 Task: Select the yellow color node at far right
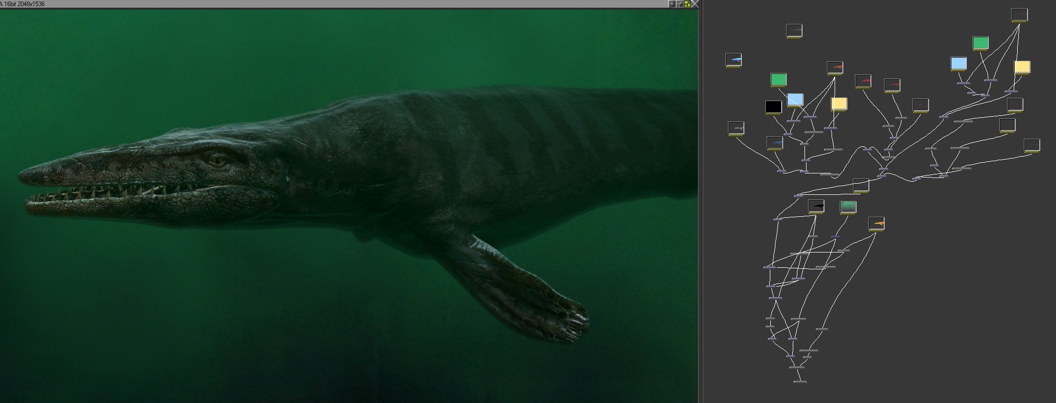[1022, 67]
